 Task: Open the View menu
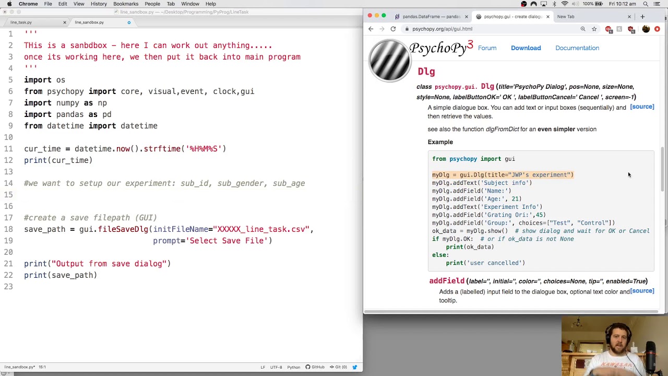click(79, 4)
